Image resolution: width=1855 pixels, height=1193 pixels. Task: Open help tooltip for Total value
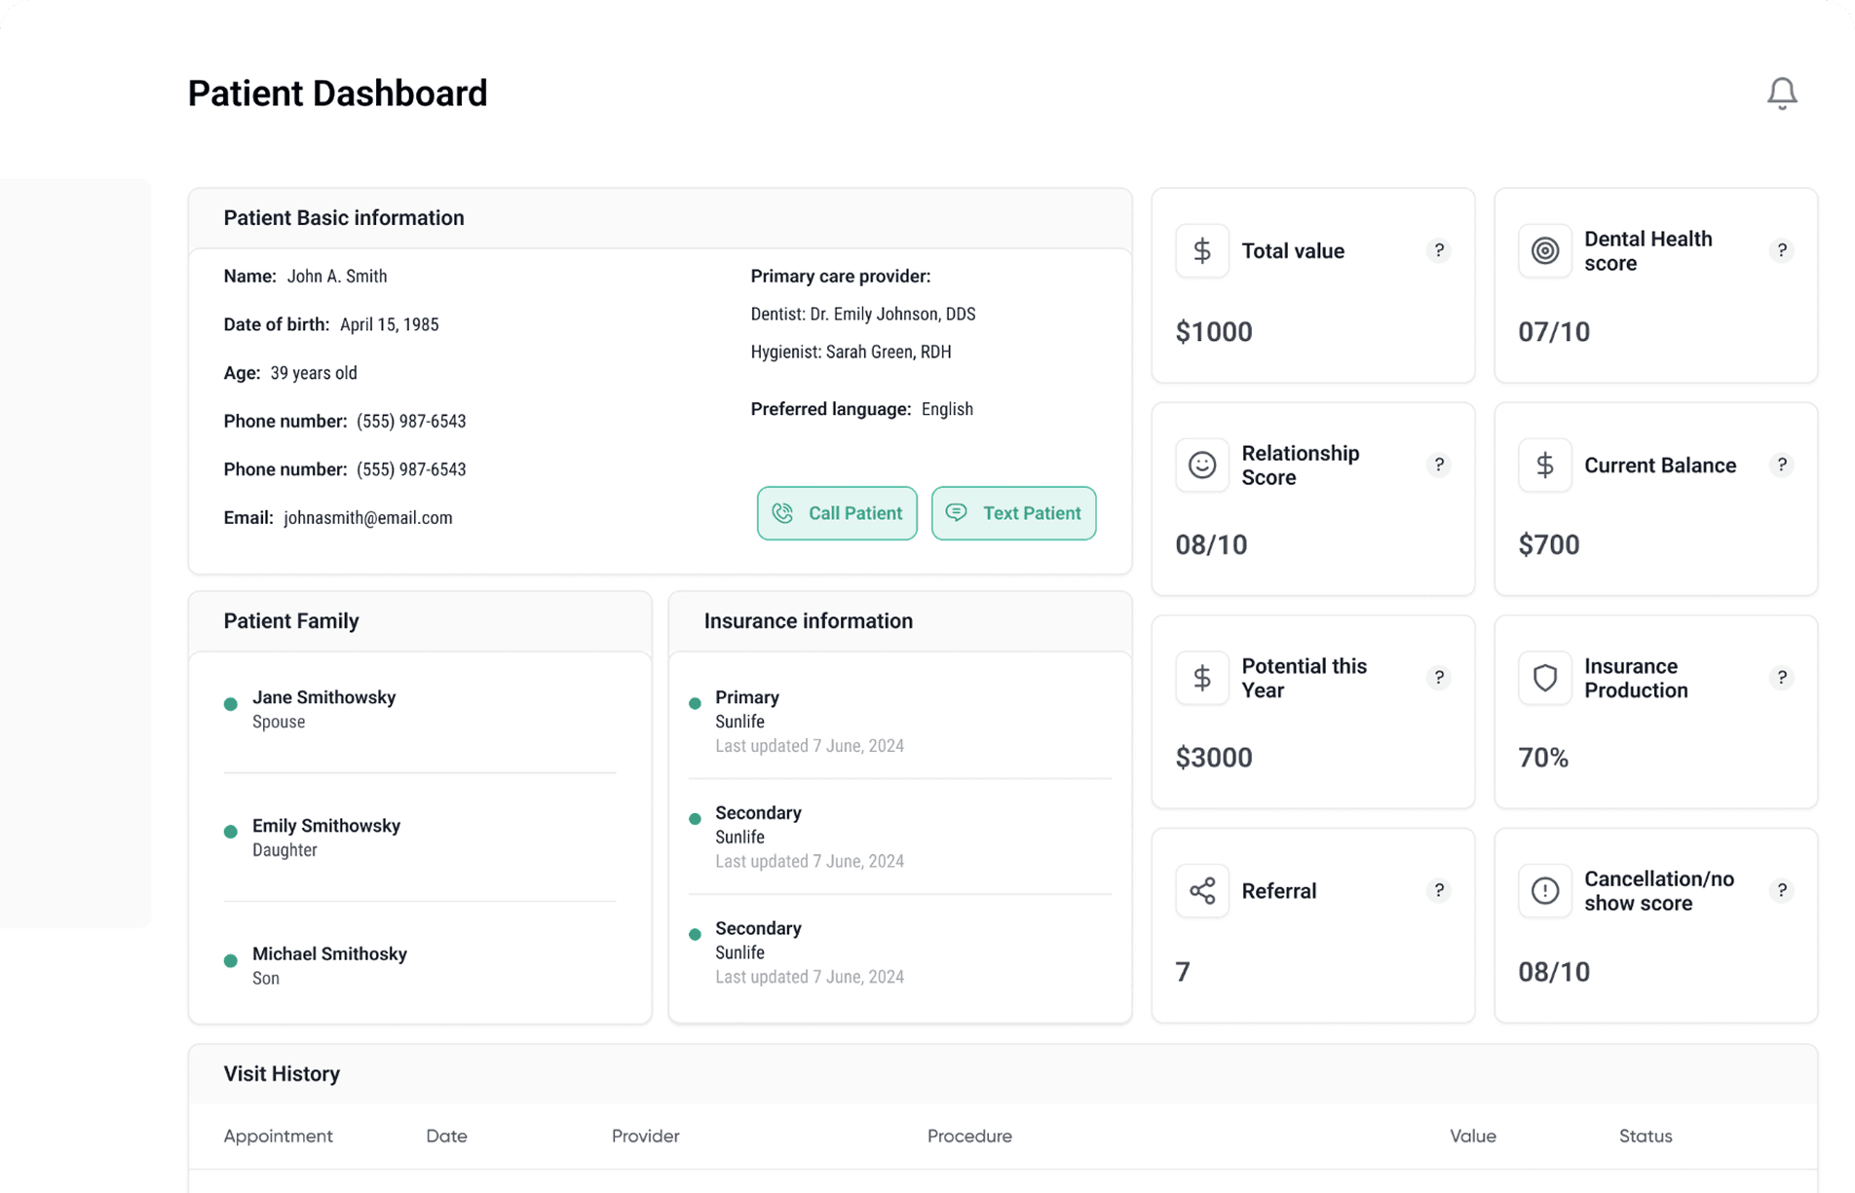pos(1438,251)
